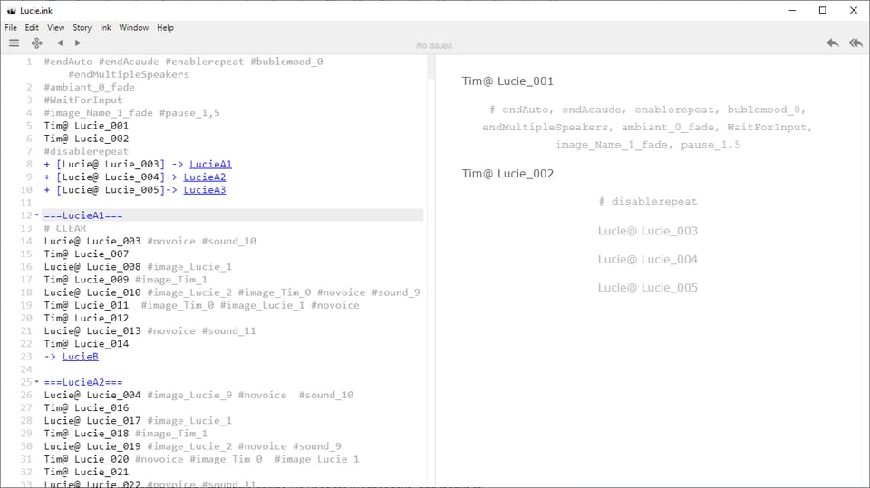Click '#image_Tim_1' tag on Lucie_009 line
The image size is (870, 488).
171,280
